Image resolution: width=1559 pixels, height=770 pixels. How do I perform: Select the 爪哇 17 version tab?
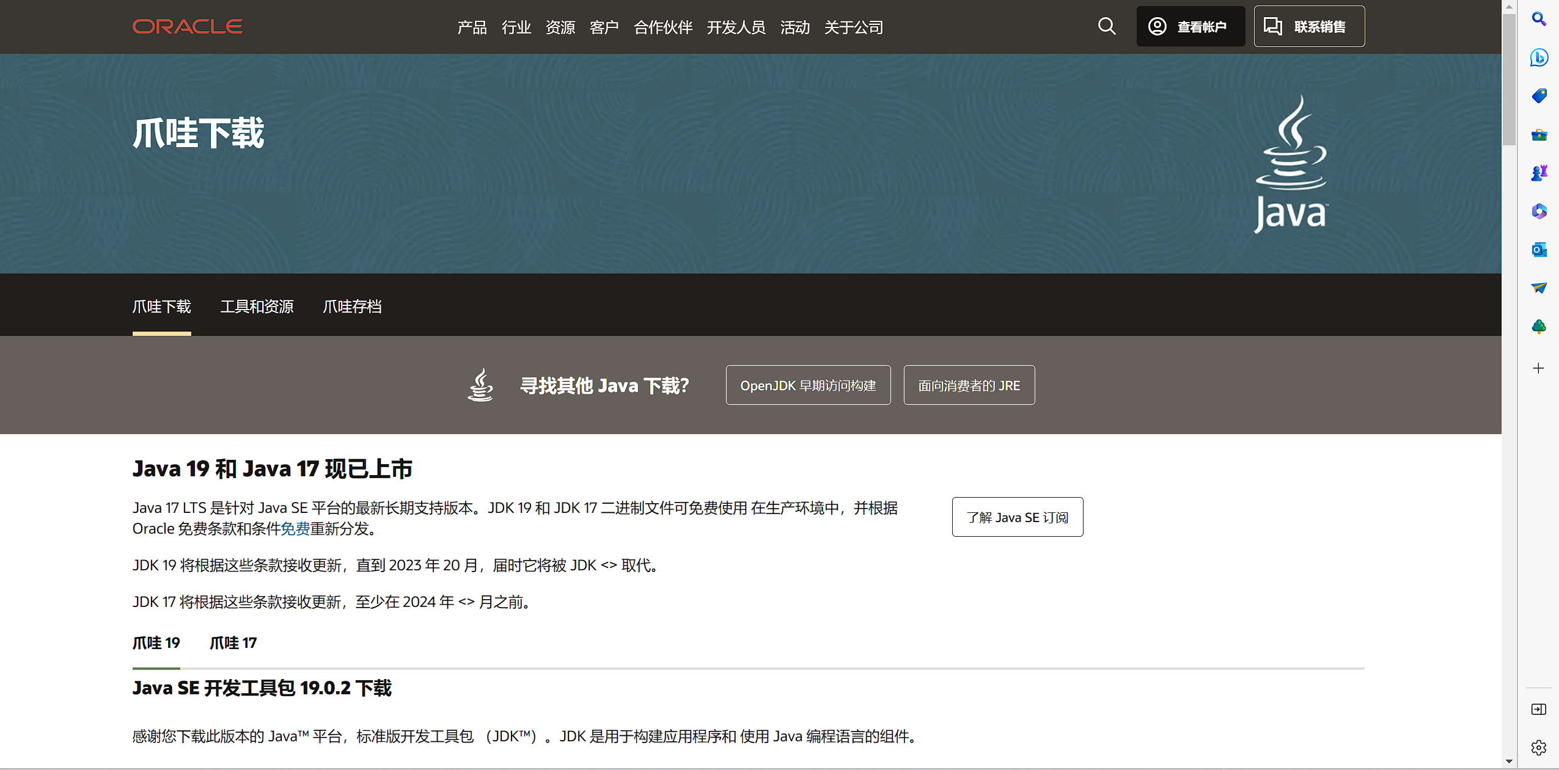click(233, 643)
